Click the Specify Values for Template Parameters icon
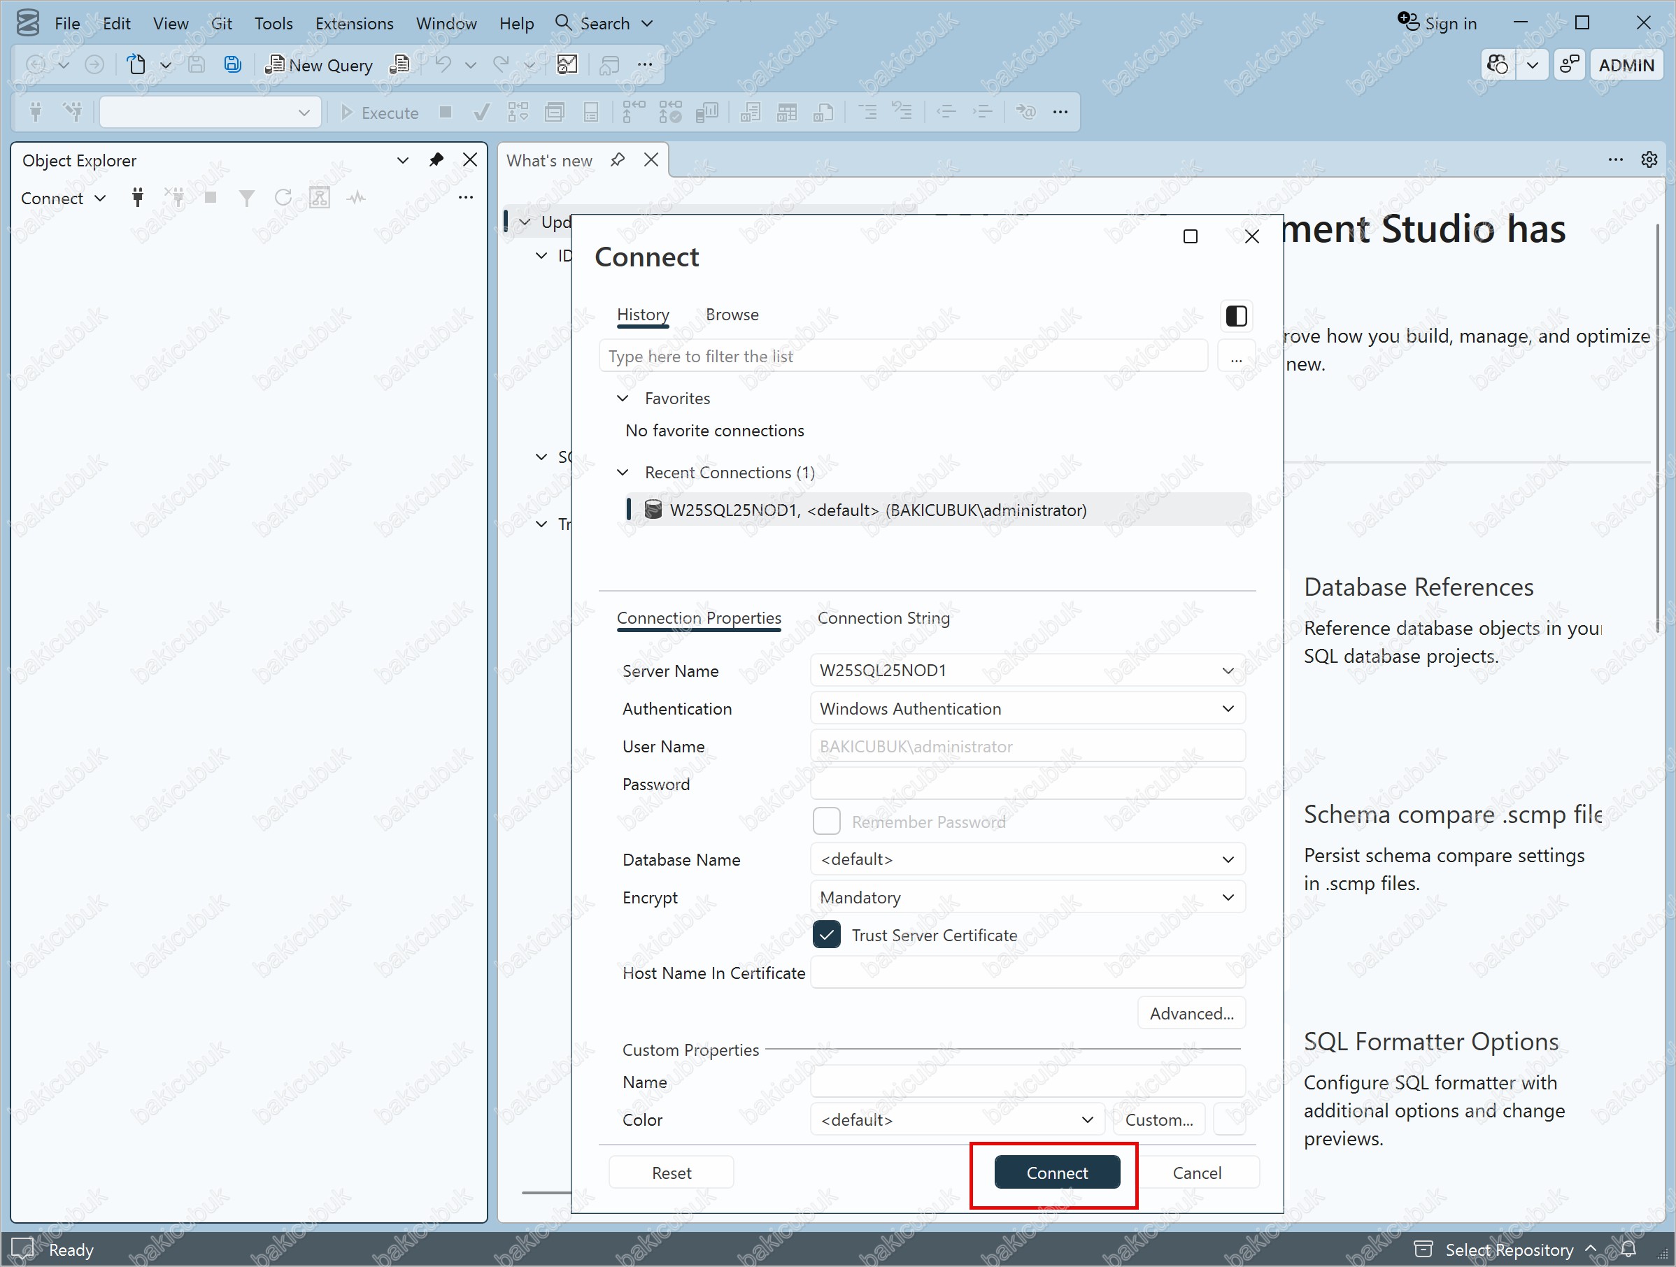Viewport: 1676px width, 1267px height. [x=1026, y=112]
